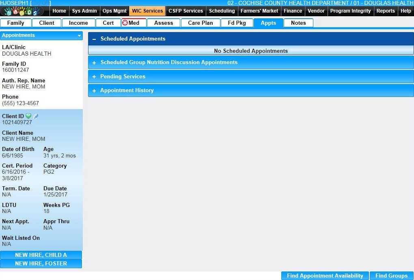Click the Find Groups button
This screenshot has height=280, width=414.
391,276
